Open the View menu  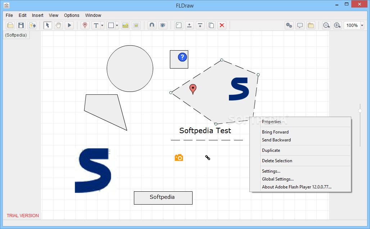tap(54, 15)
